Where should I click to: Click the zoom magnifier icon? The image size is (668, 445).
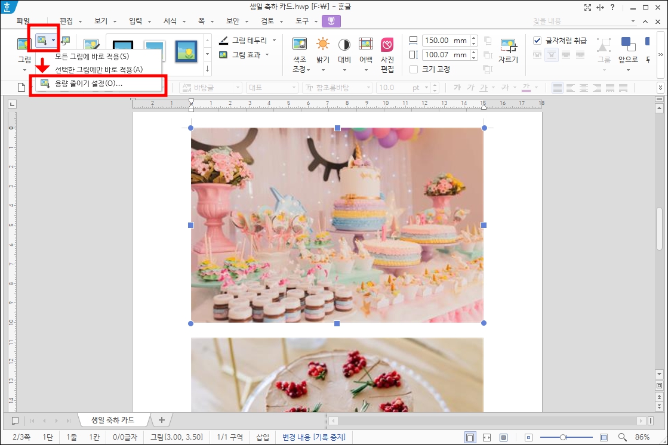pyautogui.click(x=623, y=437)
